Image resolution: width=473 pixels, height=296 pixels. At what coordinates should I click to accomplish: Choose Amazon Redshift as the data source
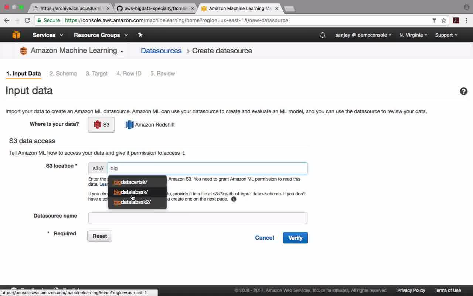point(150,125)
